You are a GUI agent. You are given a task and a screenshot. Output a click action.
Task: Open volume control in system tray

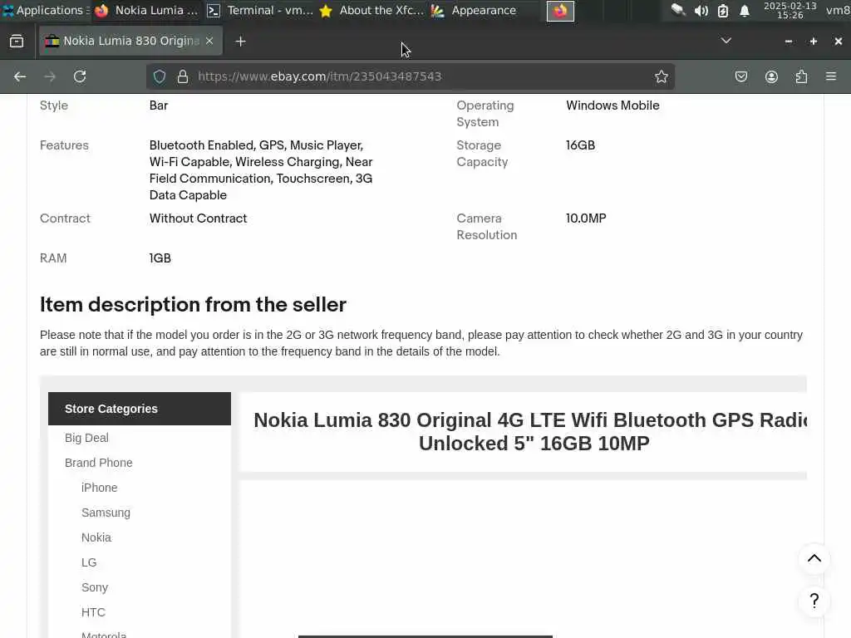click(x=701, y=11)
